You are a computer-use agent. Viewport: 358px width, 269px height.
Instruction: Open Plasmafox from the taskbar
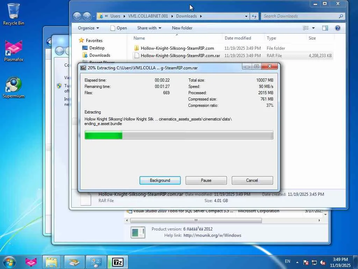coord(31,262)
